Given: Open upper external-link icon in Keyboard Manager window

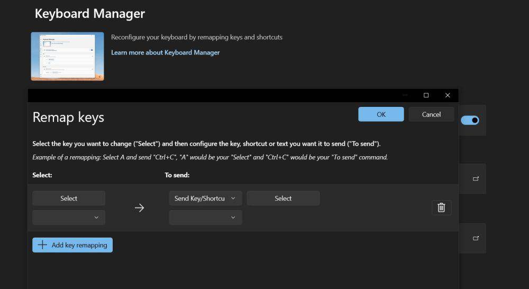Looking at the screenshot, I should [476, 178].
